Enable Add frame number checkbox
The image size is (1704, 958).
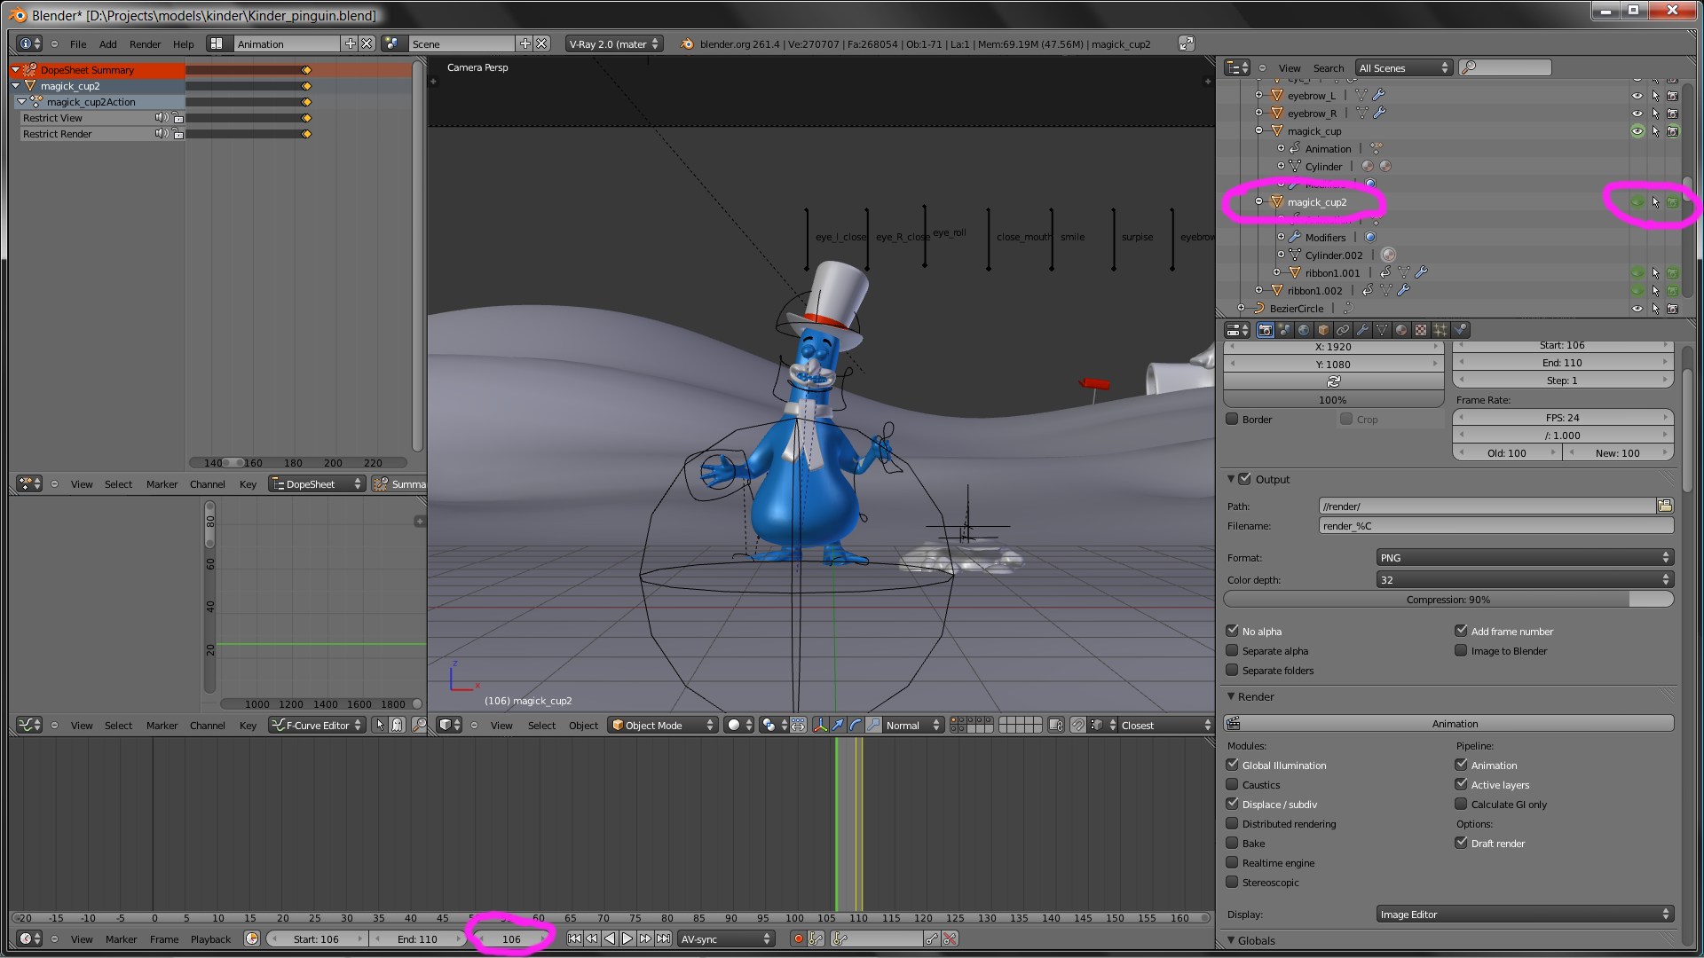click(x=1462, y=629)
